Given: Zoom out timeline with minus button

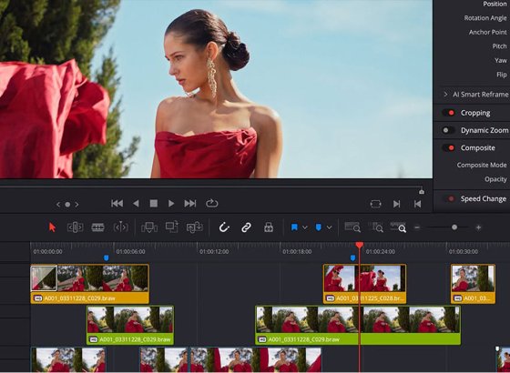Looking at the screenshot, I should [417, 227].
